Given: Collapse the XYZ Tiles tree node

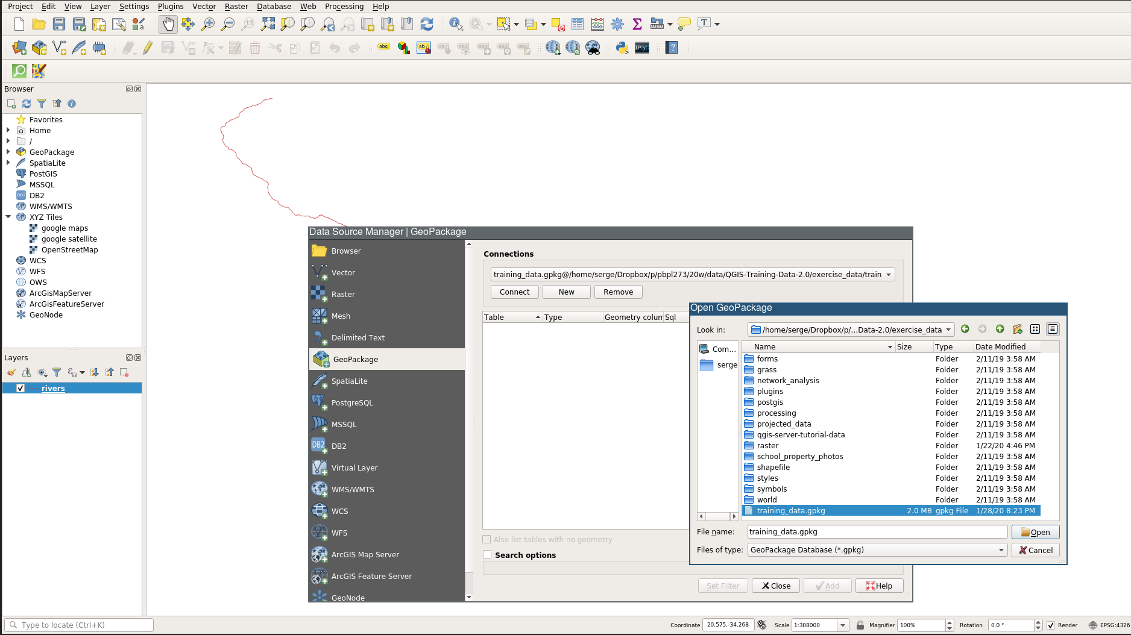Looking at the screenshot, I should (x=8, y=217).
